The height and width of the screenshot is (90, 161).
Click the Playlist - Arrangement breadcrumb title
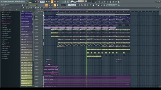coord(50,8)
